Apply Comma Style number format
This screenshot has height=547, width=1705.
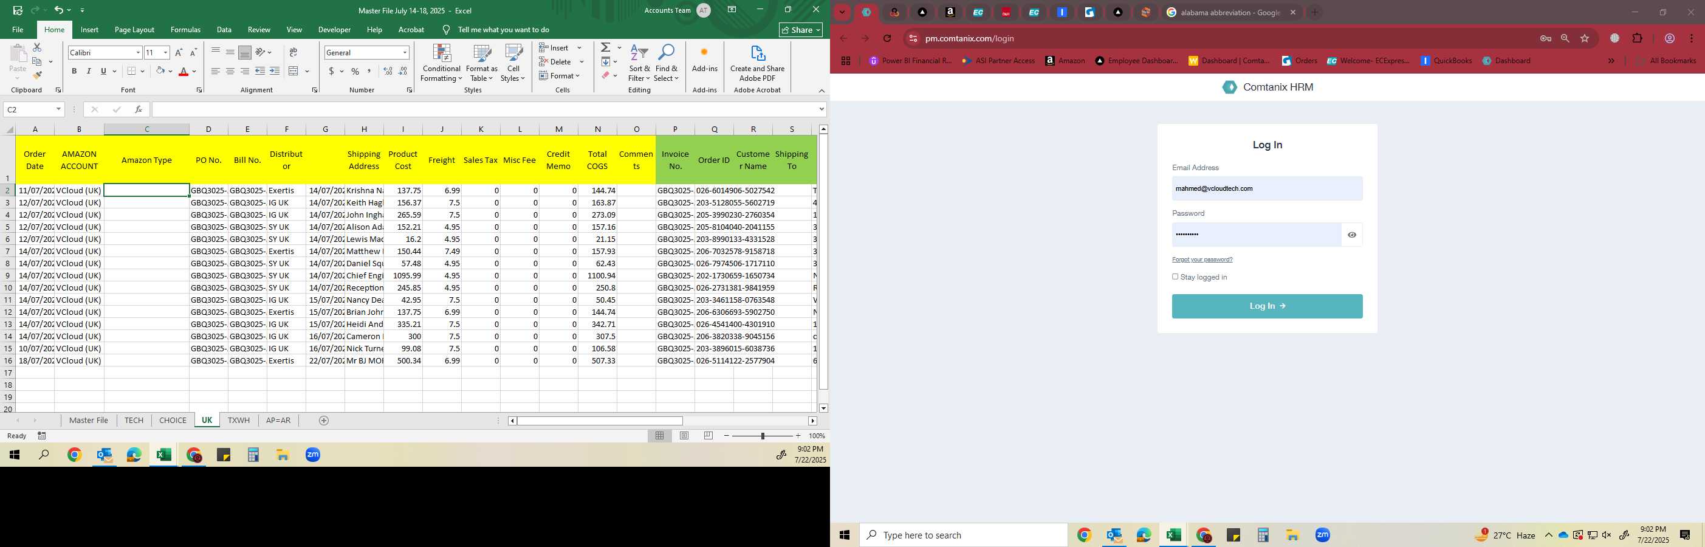pos(369,71)
